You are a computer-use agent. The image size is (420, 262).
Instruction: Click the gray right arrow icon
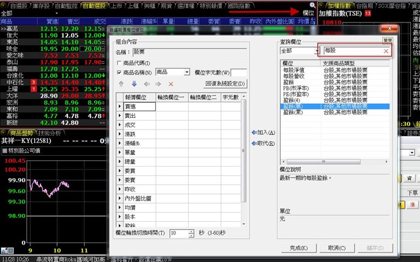tap(158, 84)
